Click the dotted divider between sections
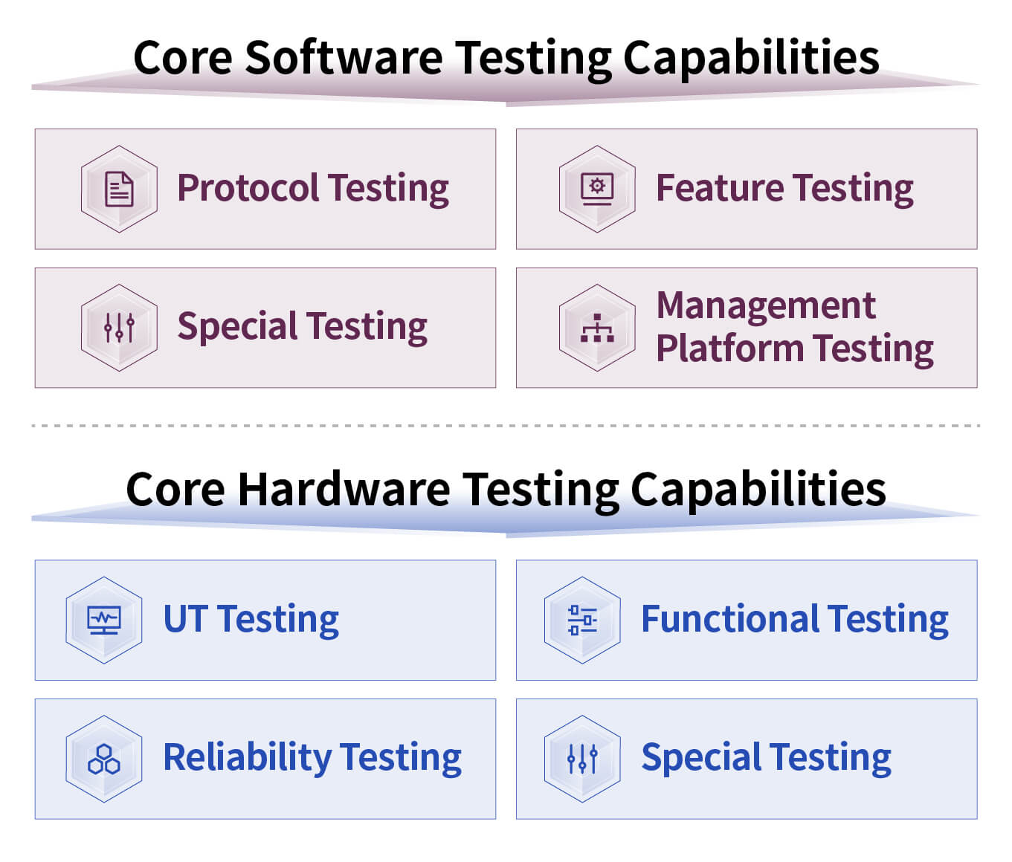The width and height of the screenshot is (1012, 862). point(506,426)
